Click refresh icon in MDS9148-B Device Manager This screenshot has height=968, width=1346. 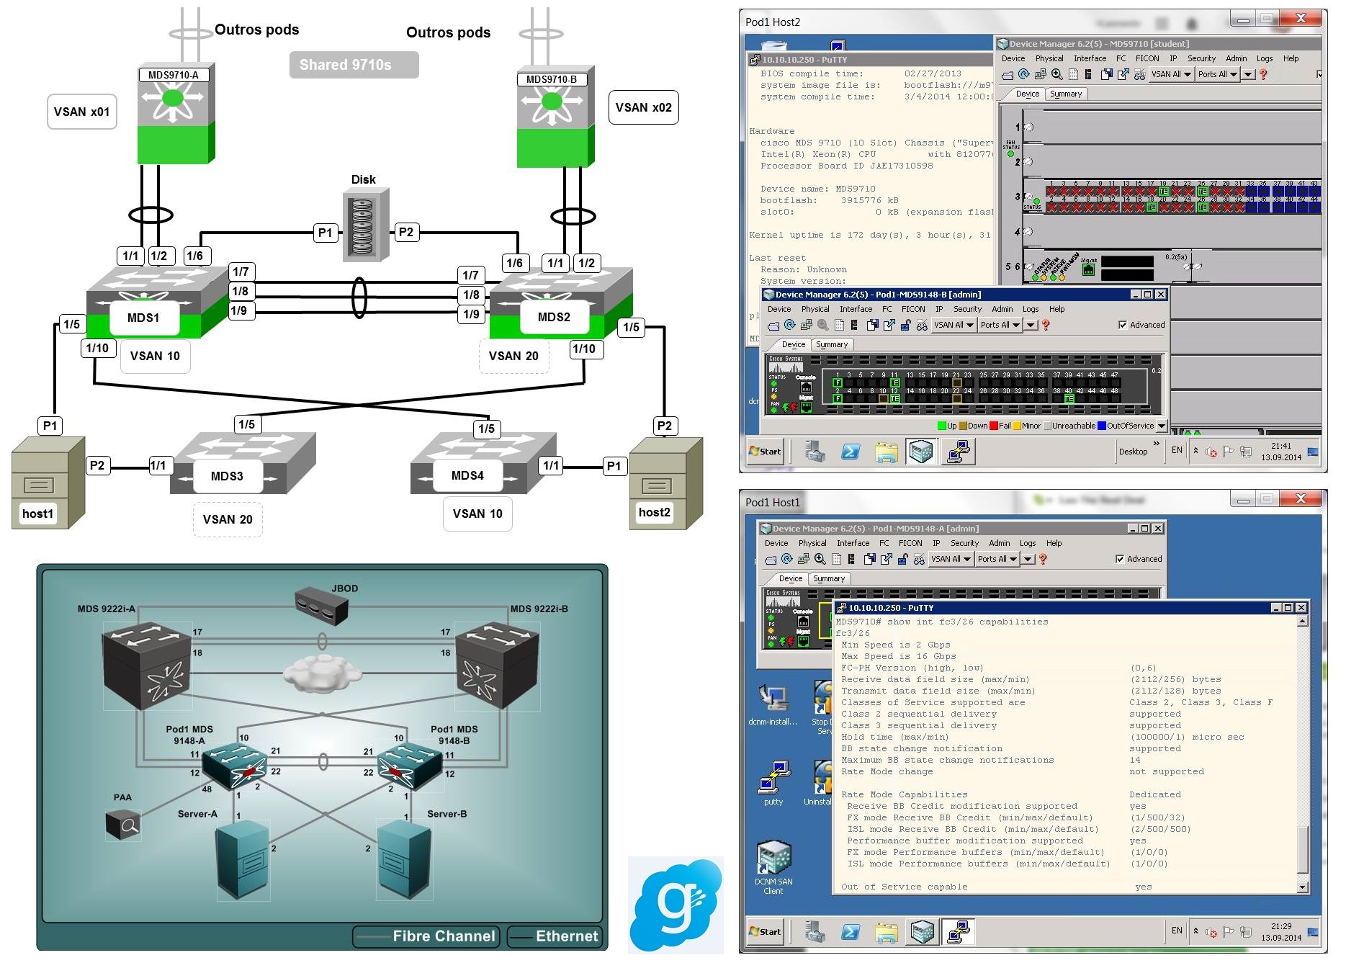(789, 325)
